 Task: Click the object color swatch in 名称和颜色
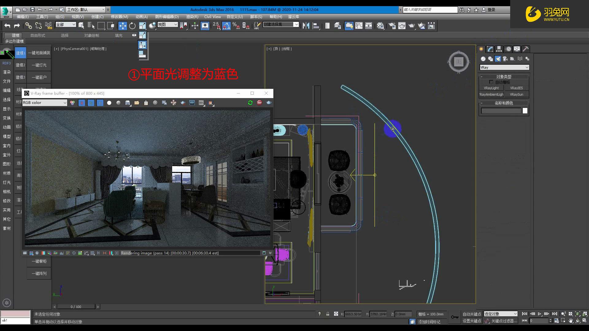point(525,111)
